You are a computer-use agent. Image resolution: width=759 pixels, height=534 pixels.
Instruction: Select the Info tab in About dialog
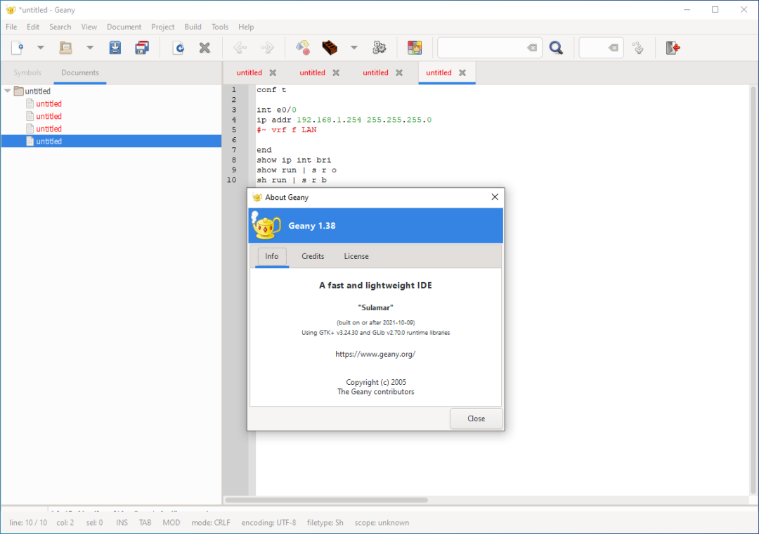coord(271,256)
